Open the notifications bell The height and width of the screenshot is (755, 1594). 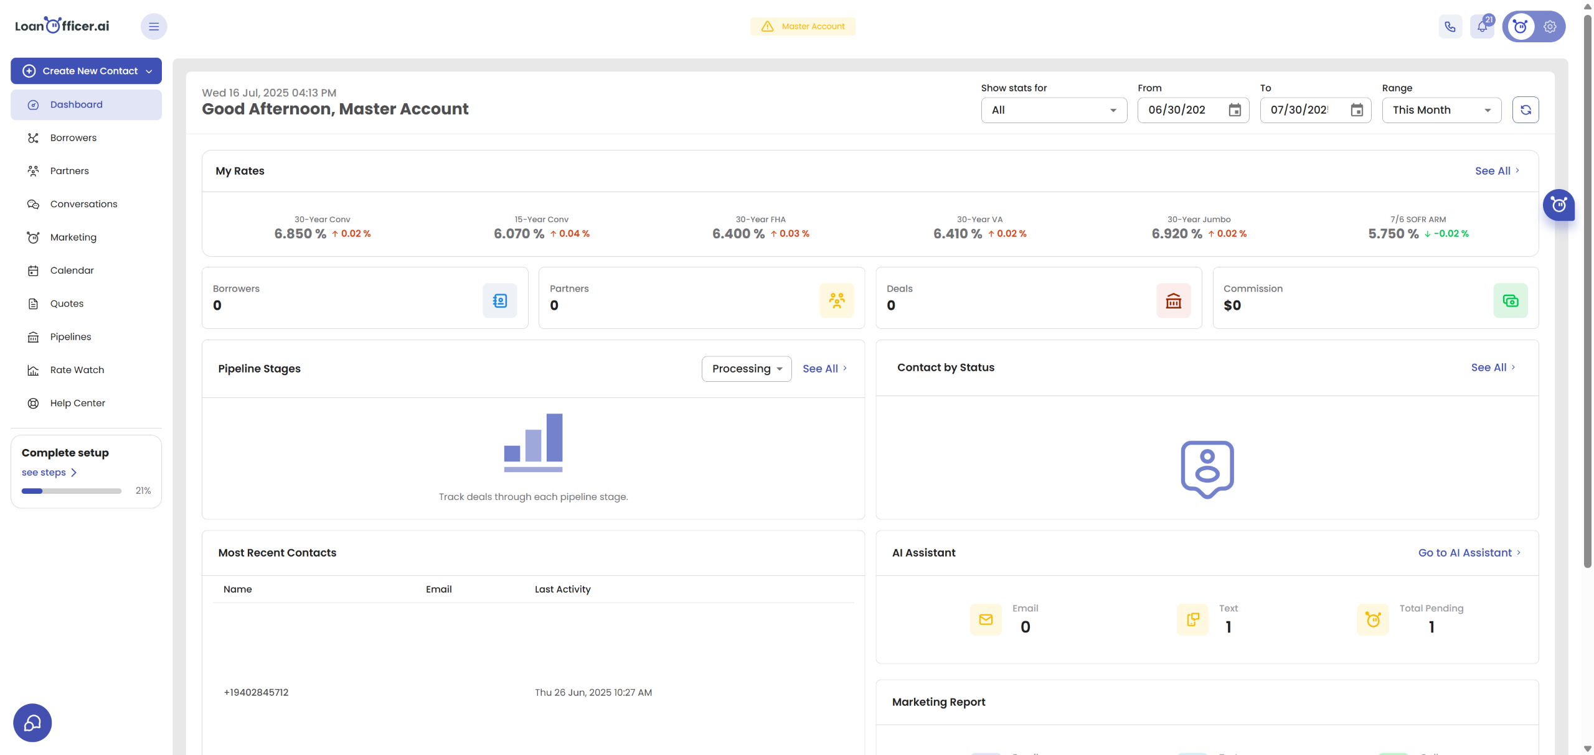click(x=1482, y=27)
